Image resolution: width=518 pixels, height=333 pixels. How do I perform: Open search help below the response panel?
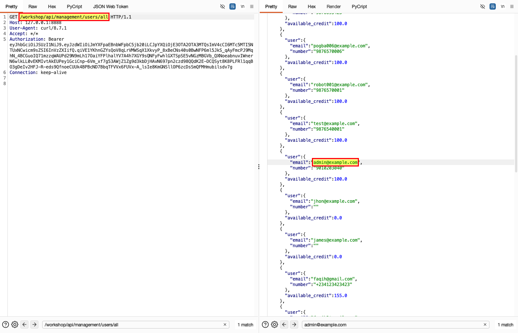[x=265, y=324]
